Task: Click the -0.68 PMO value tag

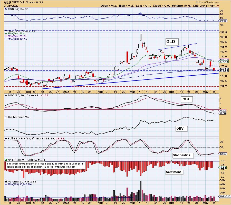Action: [223, 113]
